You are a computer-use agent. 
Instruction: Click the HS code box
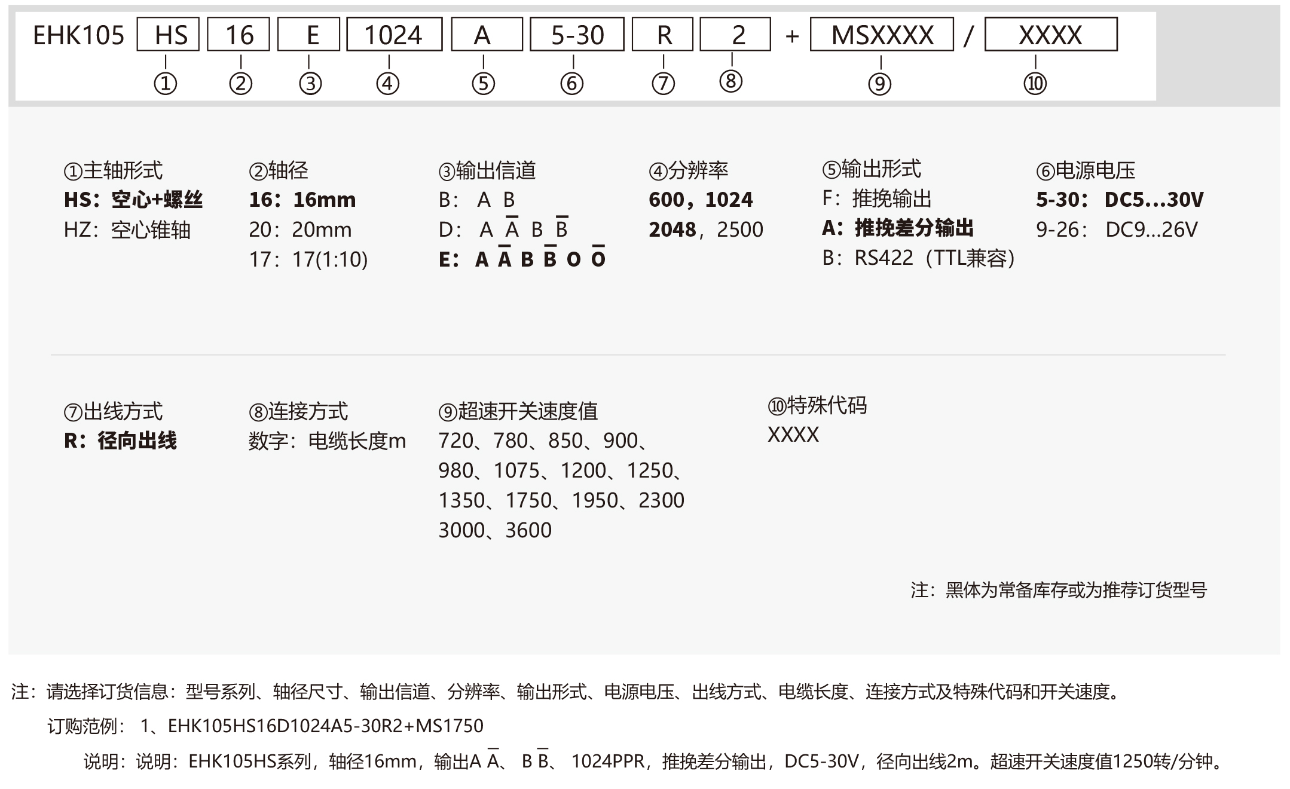point(168,34)
